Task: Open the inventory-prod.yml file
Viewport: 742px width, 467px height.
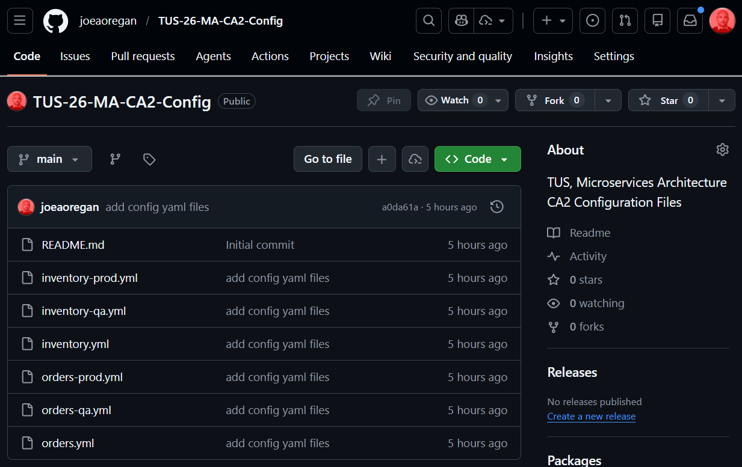Action: (x=90, y=278)
